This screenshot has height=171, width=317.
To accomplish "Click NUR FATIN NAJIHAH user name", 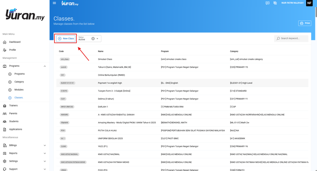I will tap(292, 3).
